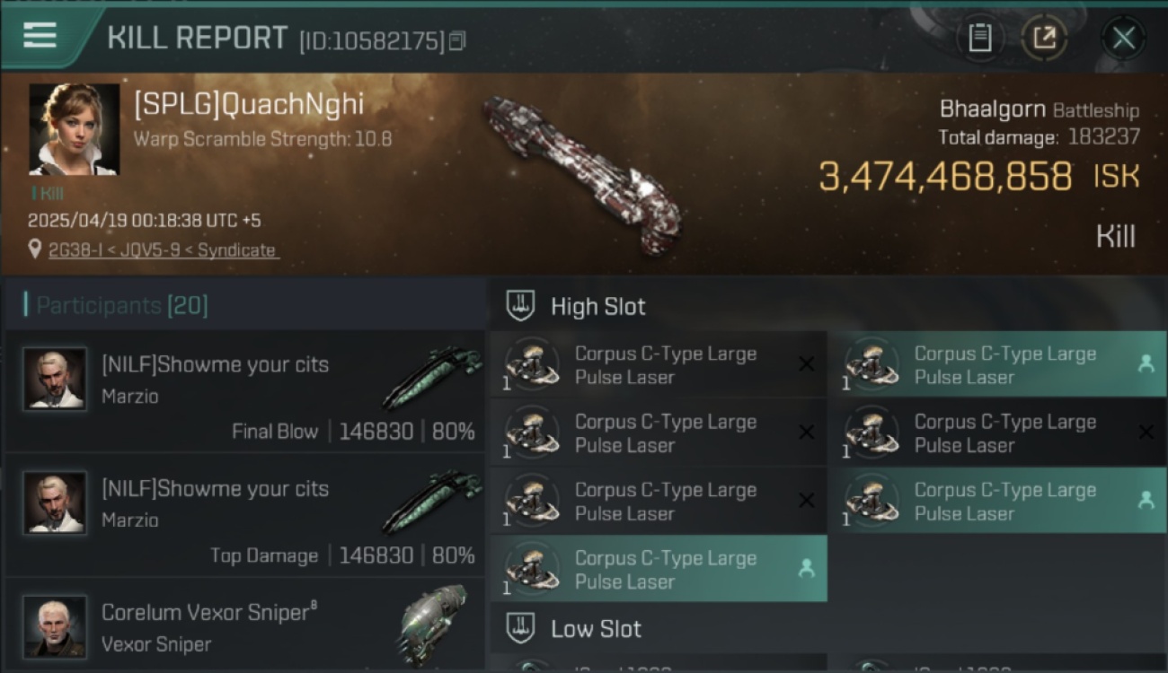Click the Vexor Sniper ship icon
1168x673 pixels.
coord(435,625)
